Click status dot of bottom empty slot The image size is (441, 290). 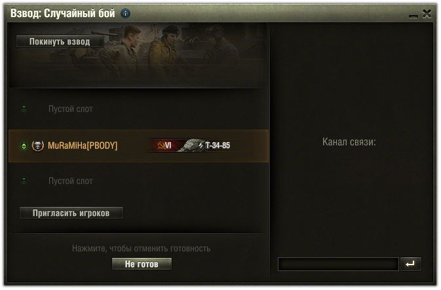coord(24,181)
